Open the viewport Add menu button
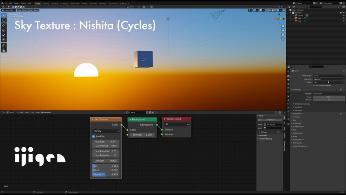346x195 pixels. click(31, 10)
